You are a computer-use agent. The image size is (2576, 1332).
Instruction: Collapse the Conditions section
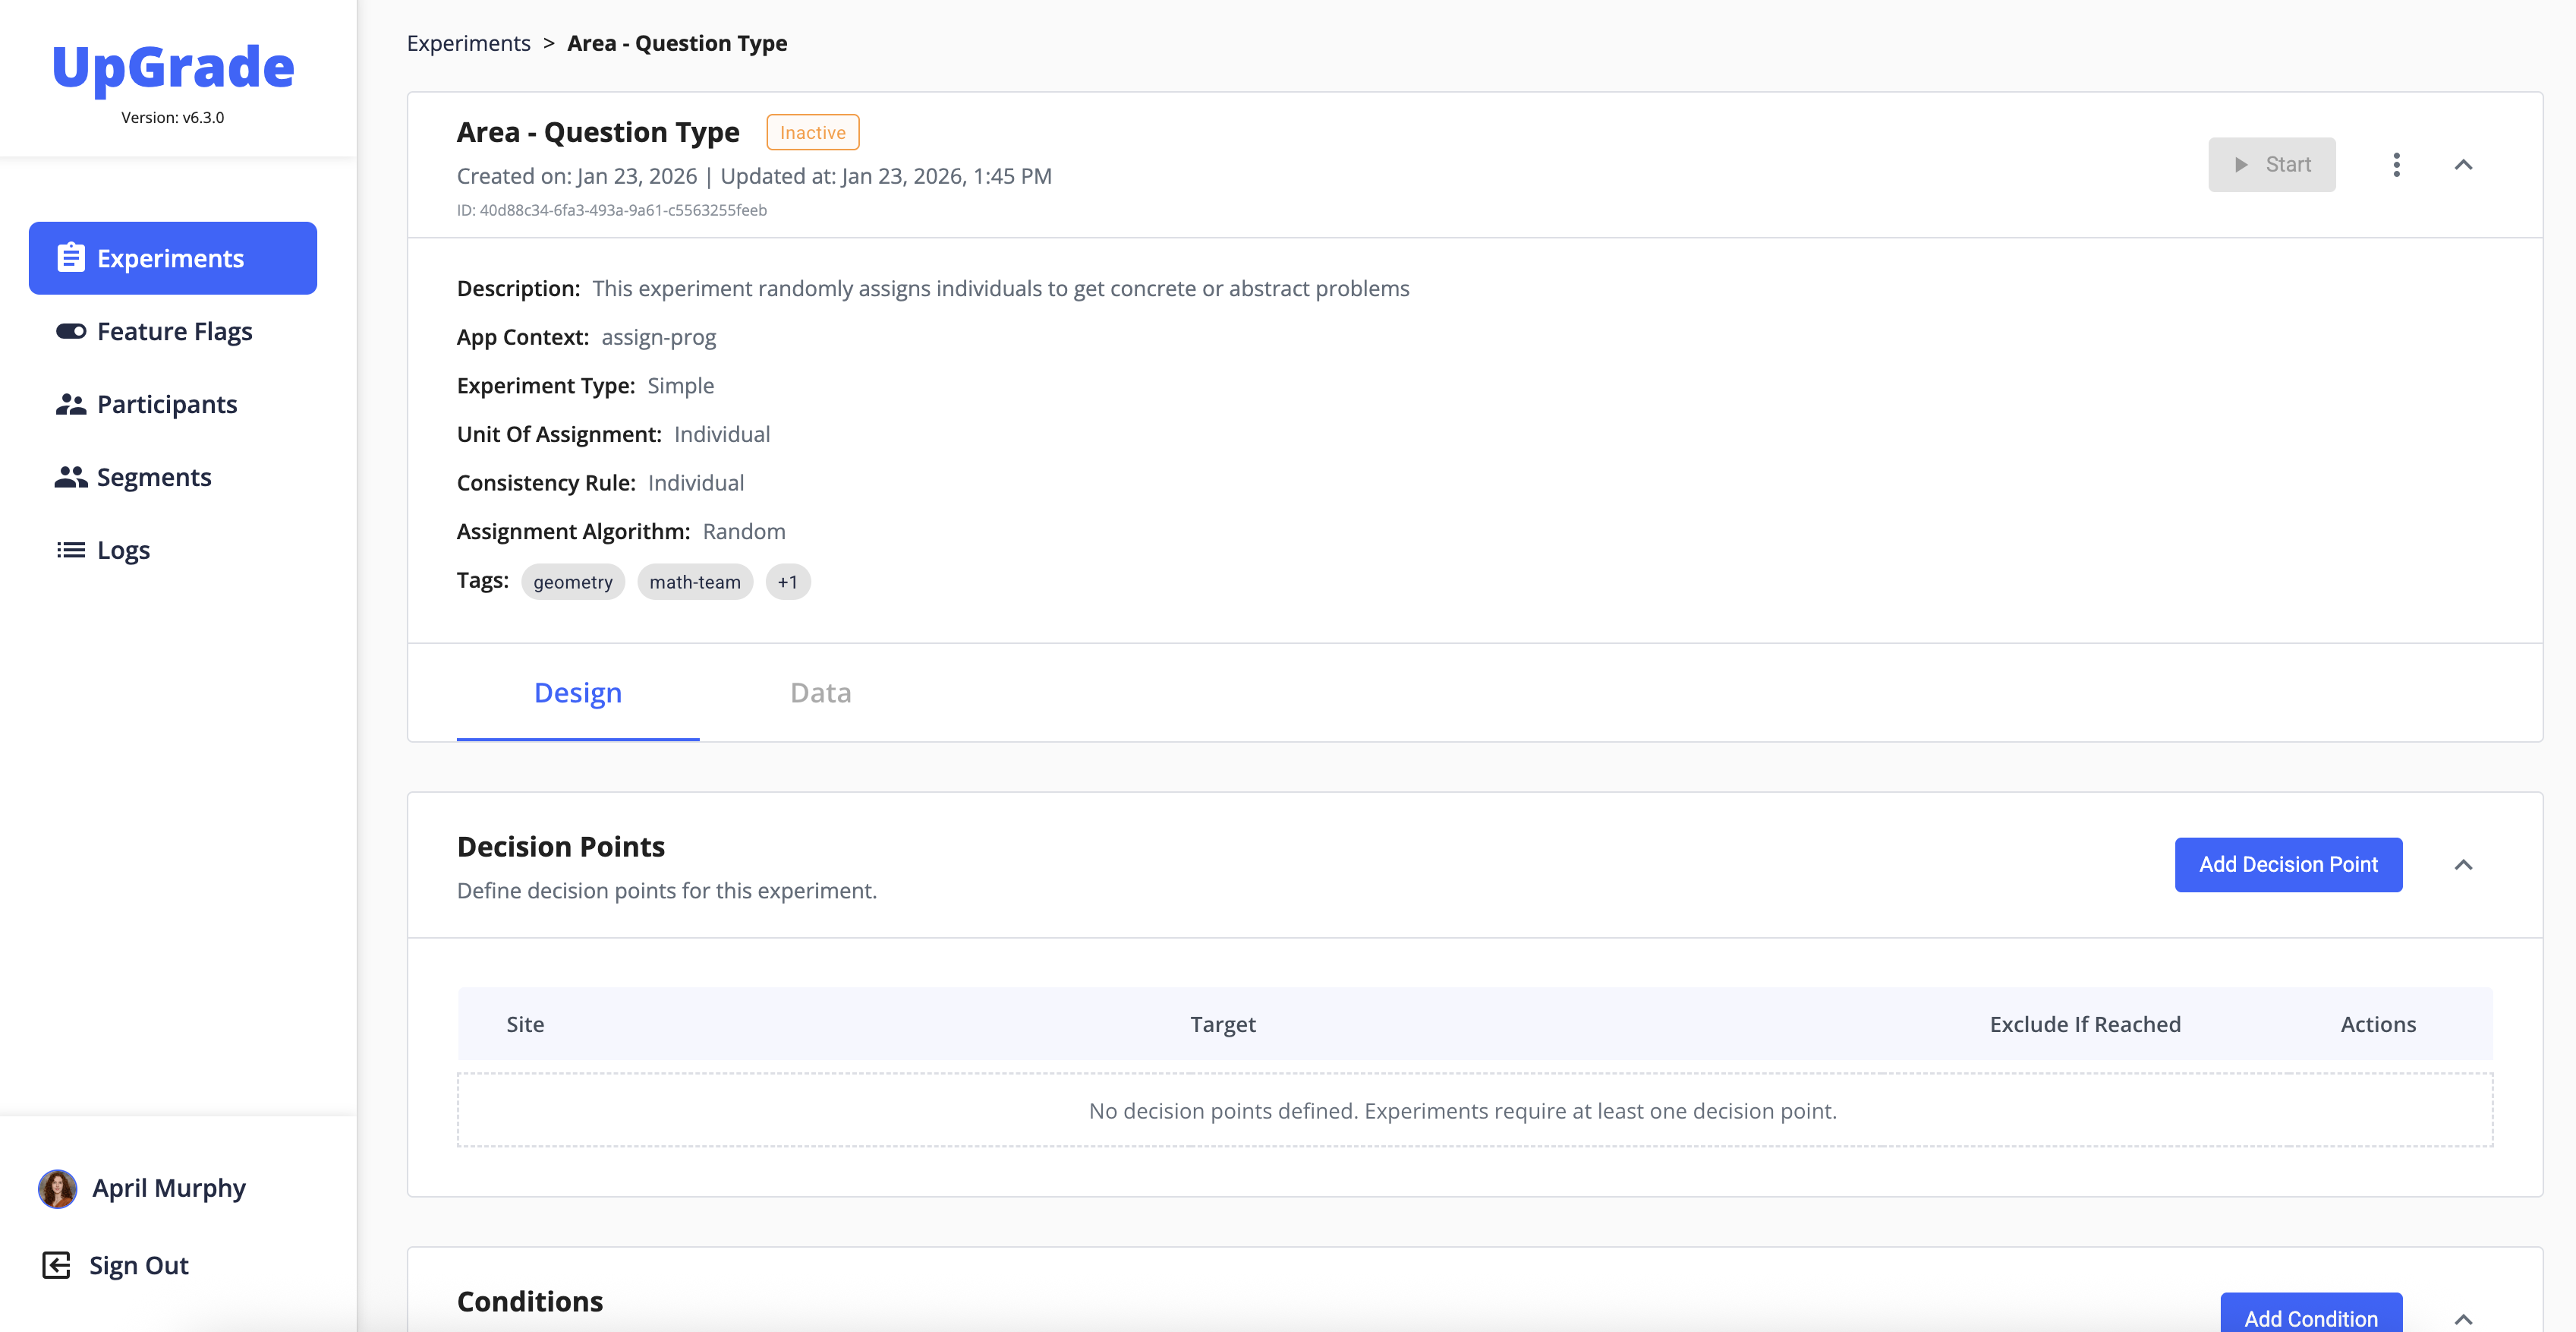point(2463,1318)
